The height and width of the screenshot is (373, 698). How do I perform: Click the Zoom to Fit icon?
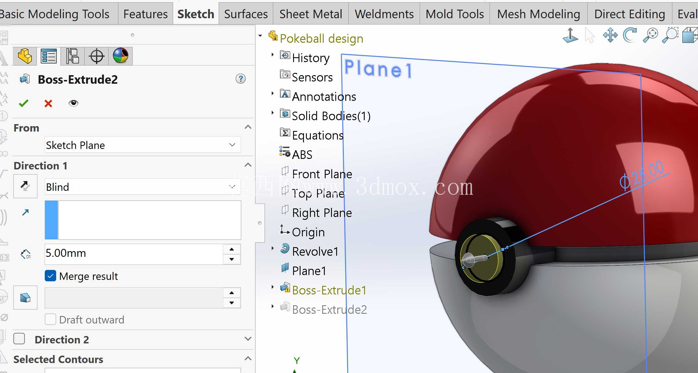click(650, 35)
